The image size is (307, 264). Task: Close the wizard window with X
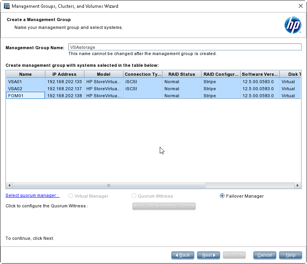pyautogui.click(x=301, y=6)
